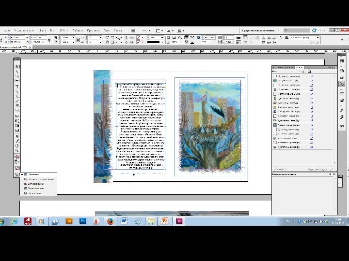Select the Pen tool

pos(17,96)
